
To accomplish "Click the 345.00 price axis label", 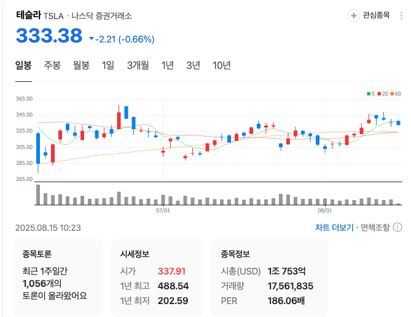I will pyautogui.click(x=24, y=115).
